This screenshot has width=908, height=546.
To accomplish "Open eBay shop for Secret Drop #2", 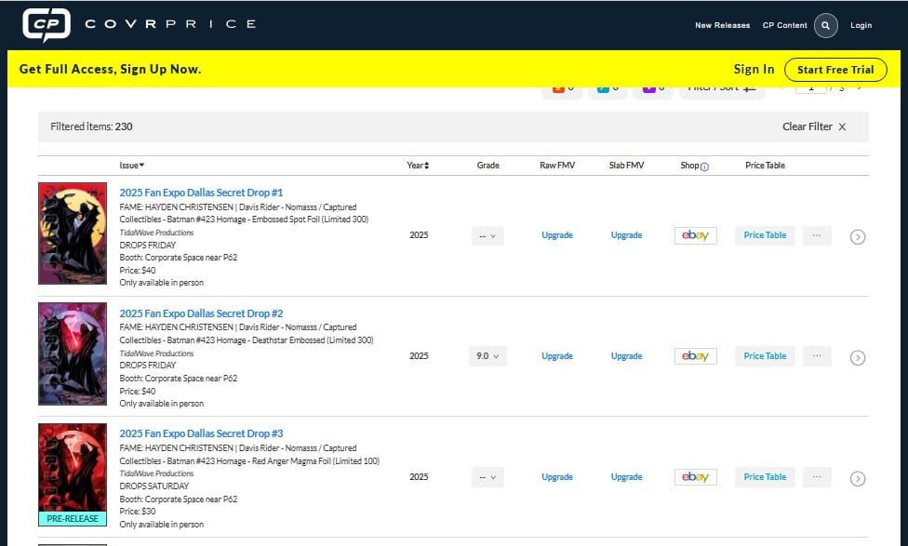I will [x=695, y=356].
